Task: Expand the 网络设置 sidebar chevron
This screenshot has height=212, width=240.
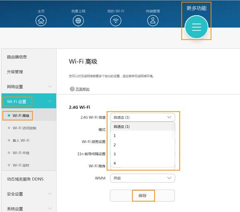Action: pyautogui.click(x=50, y=87)
